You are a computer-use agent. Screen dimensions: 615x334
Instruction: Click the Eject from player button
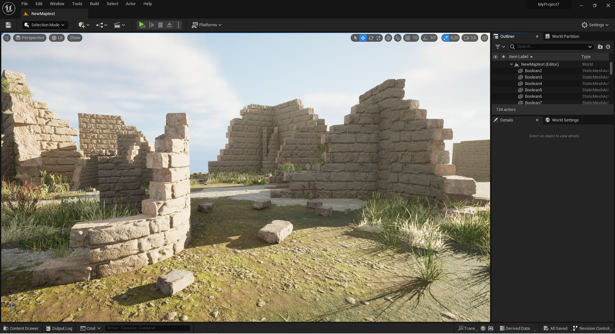pyautogui.click(x=169, y=25)
